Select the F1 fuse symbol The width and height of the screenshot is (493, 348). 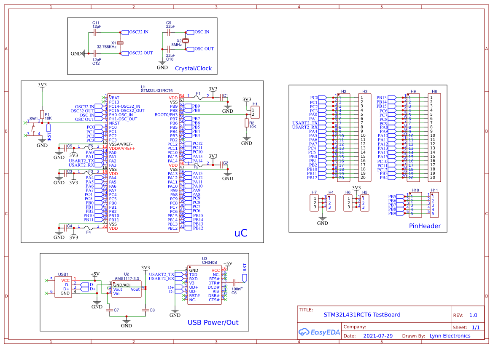click(198, 98)
